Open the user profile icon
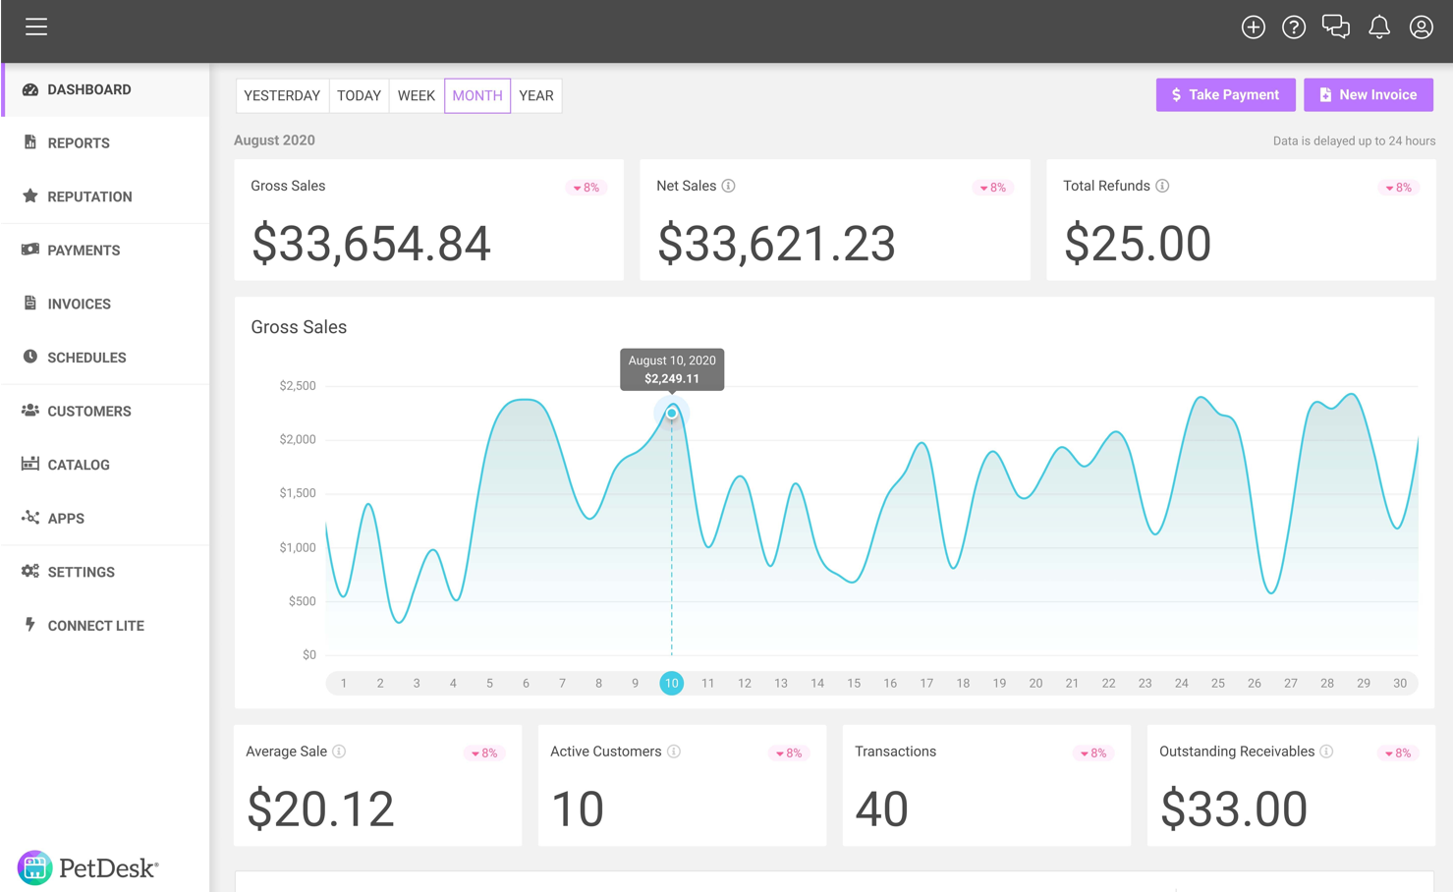Viewport: 1453px width, 892px height. click(x=1421, y=28)
